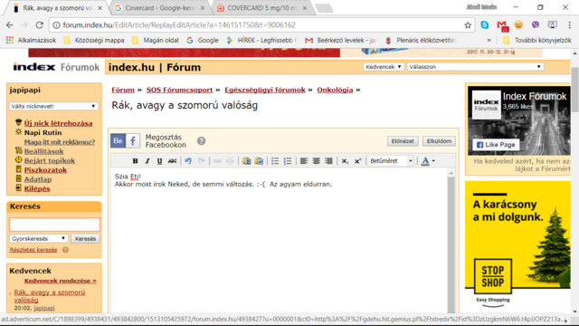Open Chrome three-dot menu
Image resolution: width=579 pixels, height=326 pixels.
pyautogui.click(x=569, y=24)
